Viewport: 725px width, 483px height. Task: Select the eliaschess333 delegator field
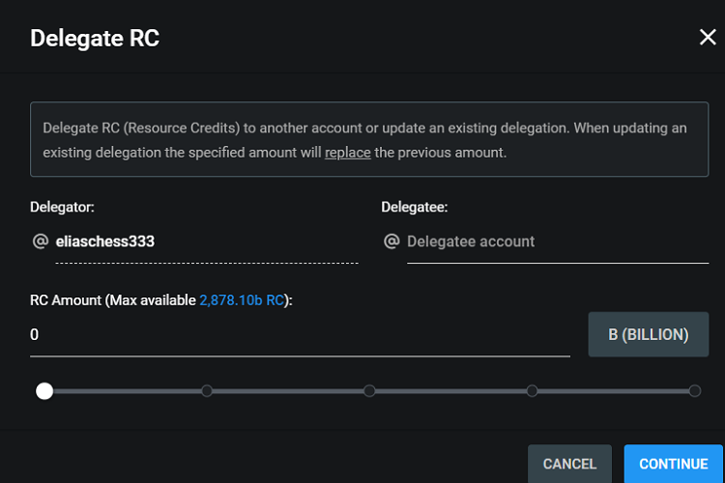[x=206, y=241]
